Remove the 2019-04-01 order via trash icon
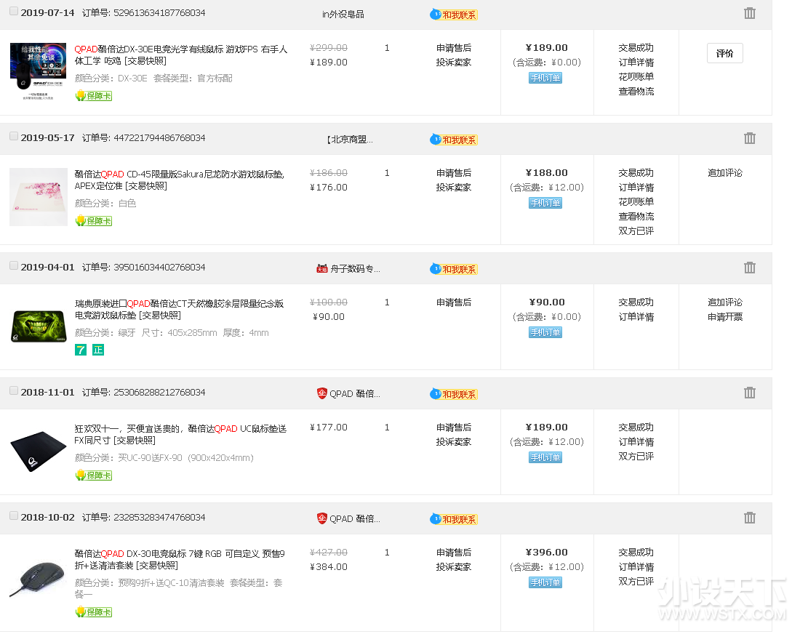This screenshot has height=634, width=800. [749, 268]
